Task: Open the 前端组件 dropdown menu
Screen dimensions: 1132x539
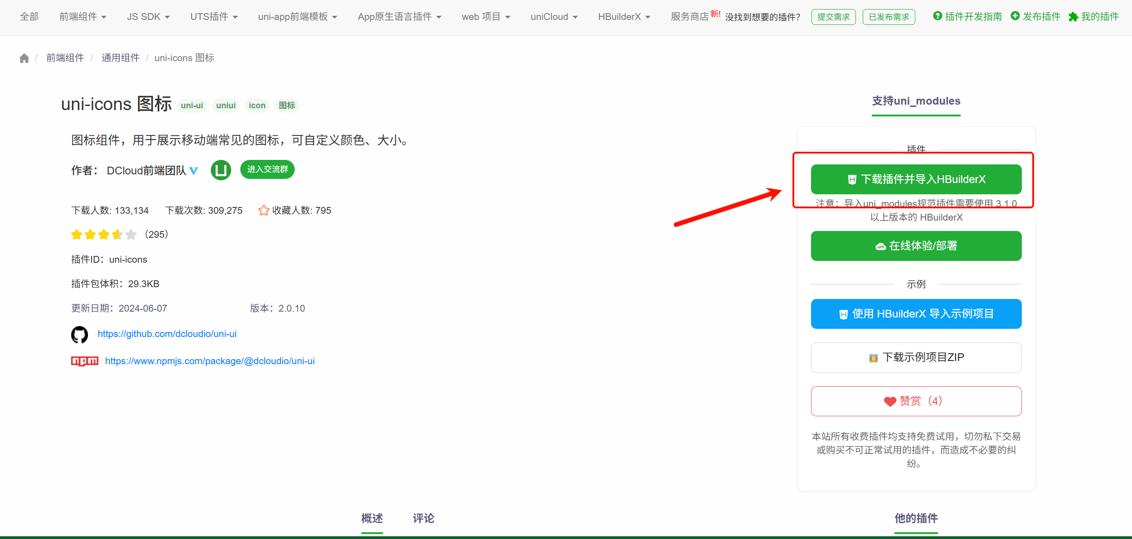Action: click(x=83, y=17)
